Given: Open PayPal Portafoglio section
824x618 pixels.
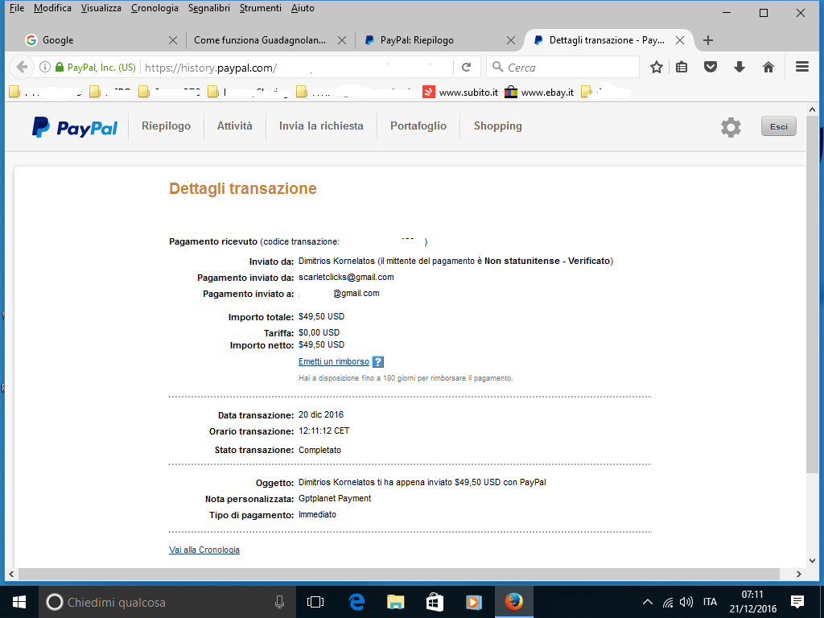Looking at the screenshot, I should pyautogui.click(x=418, y=126).
